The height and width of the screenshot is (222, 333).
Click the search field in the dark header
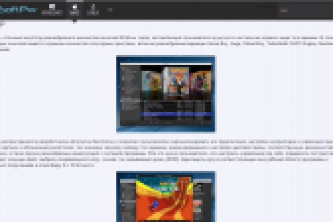(305, 10)
